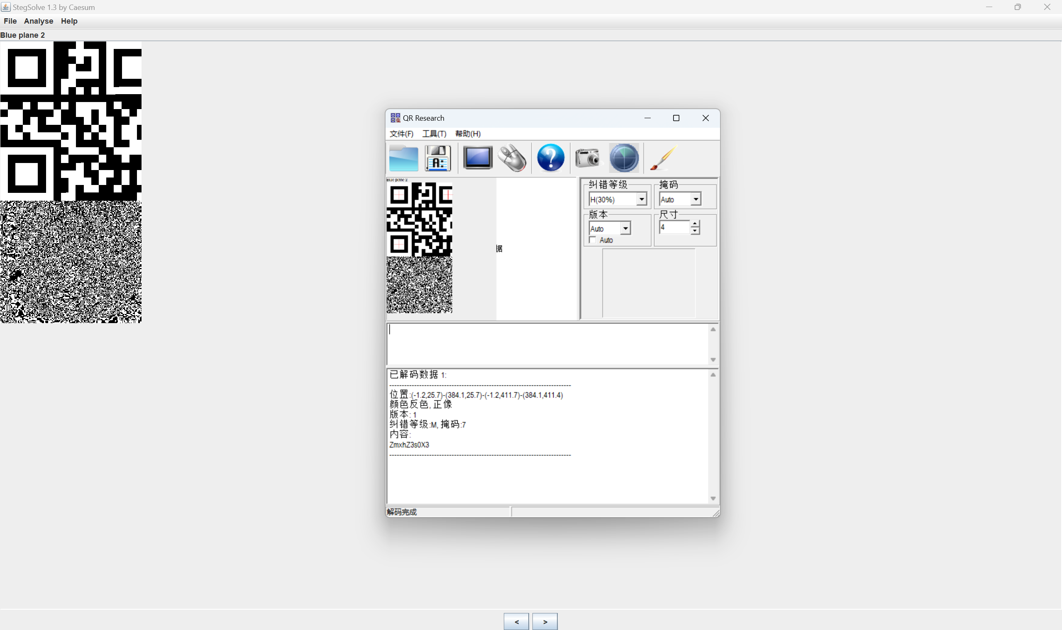
Task: Select the paintbrush icon
Action: coord(664,158)
